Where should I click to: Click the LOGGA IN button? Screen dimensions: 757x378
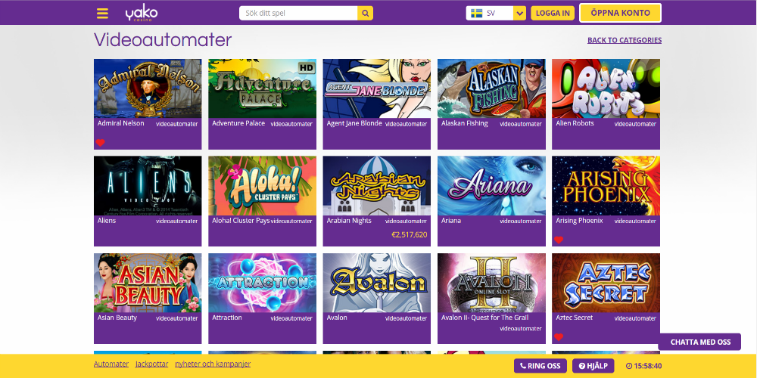[x=553, y=14]
